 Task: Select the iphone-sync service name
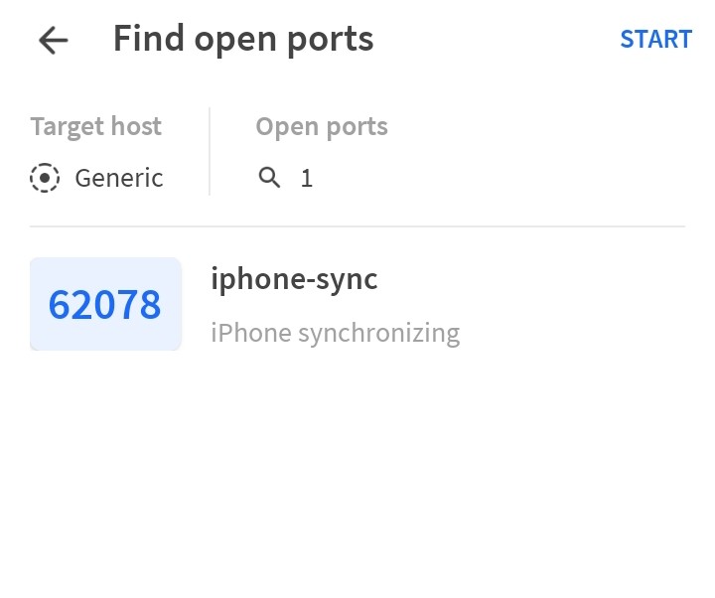coord(294,279)
